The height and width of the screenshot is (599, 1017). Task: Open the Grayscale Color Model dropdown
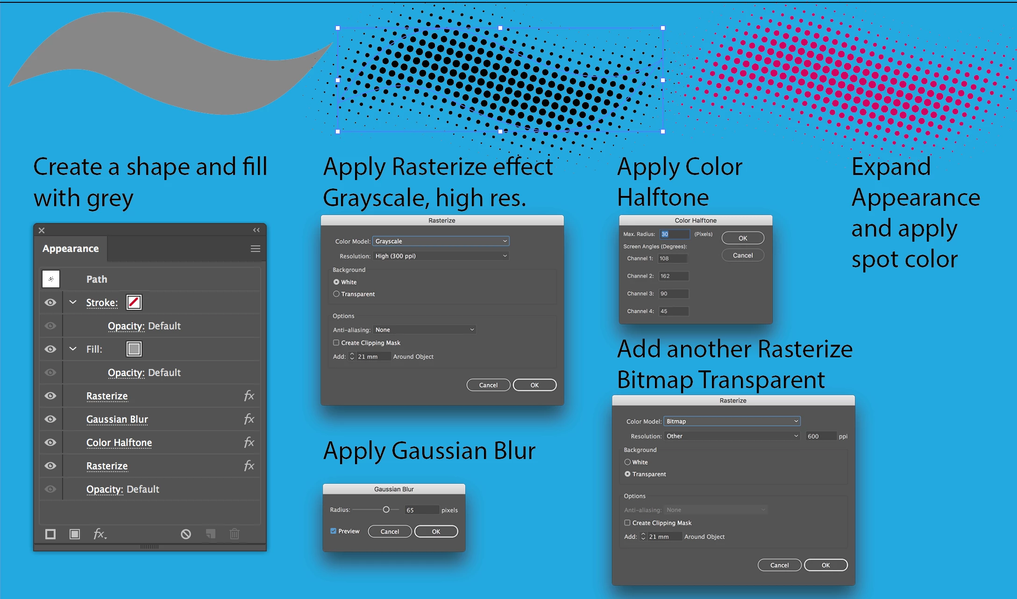[441, 241]
